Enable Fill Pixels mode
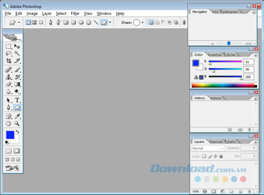 click(x=41, y=23)
